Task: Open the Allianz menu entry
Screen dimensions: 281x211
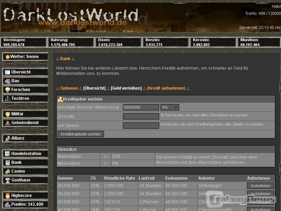Action: tap(25, 138)
